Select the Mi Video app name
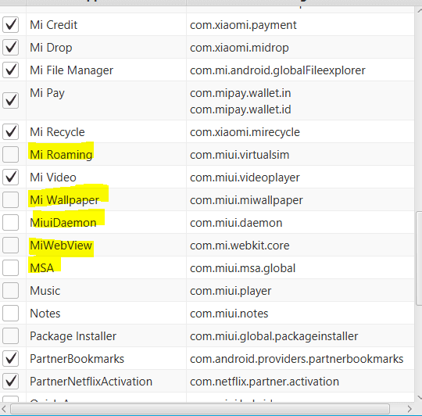Screen dimensions: 422x416 pos(53,178)
